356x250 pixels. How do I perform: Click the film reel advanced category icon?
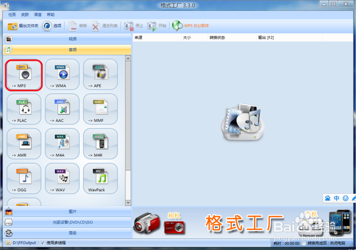click(x=9, y=233)
